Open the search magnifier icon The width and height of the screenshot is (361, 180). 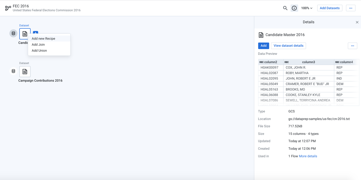pos(285,8)
